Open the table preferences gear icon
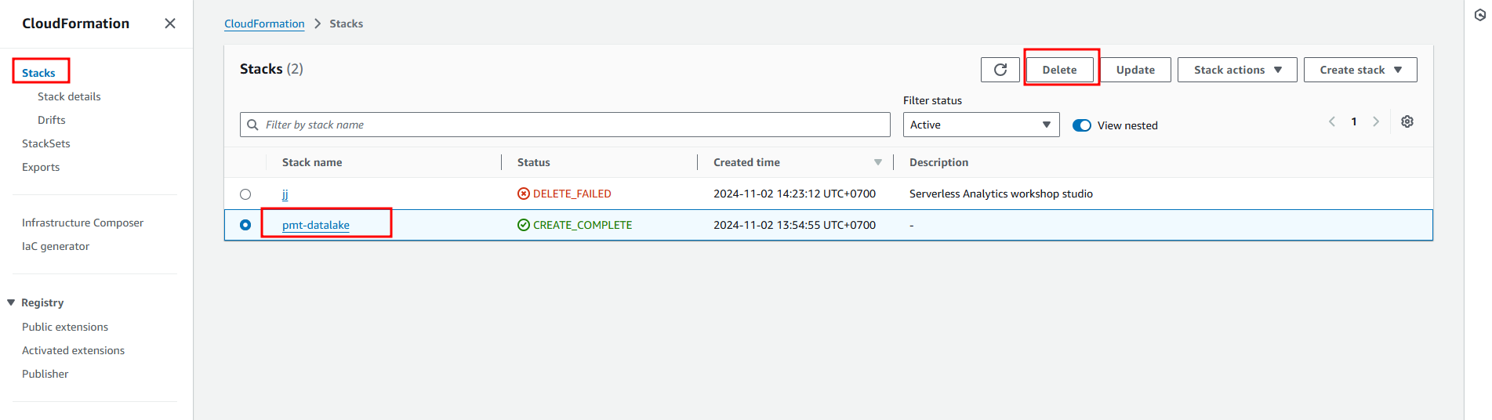The width and height of the screenshot is (1492, 420). (1407, 121)
